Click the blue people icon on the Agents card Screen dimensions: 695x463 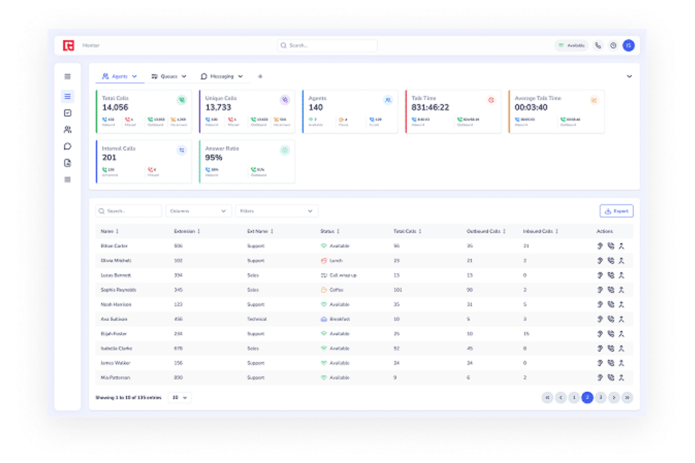[x=388, y=100]
